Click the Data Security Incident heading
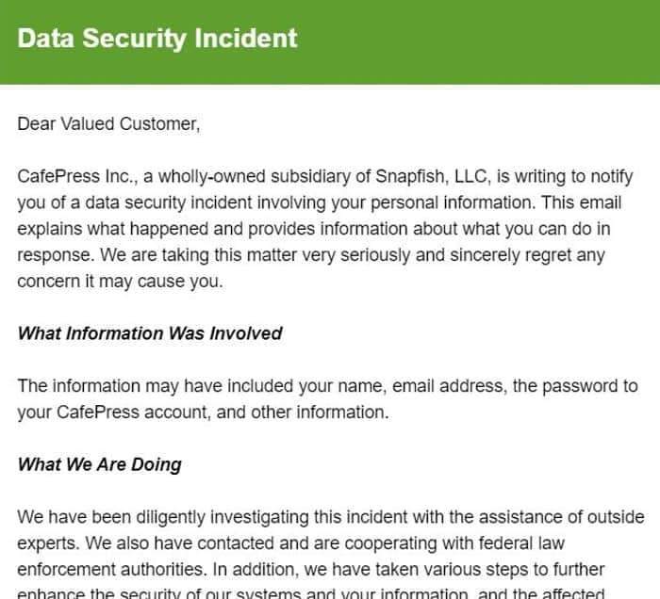The image size is (660, 599). 157,39
